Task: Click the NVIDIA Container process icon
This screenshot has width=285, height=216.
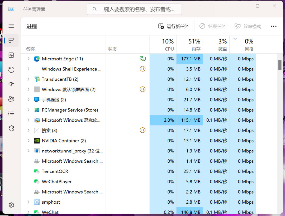Action: [37, 141]
